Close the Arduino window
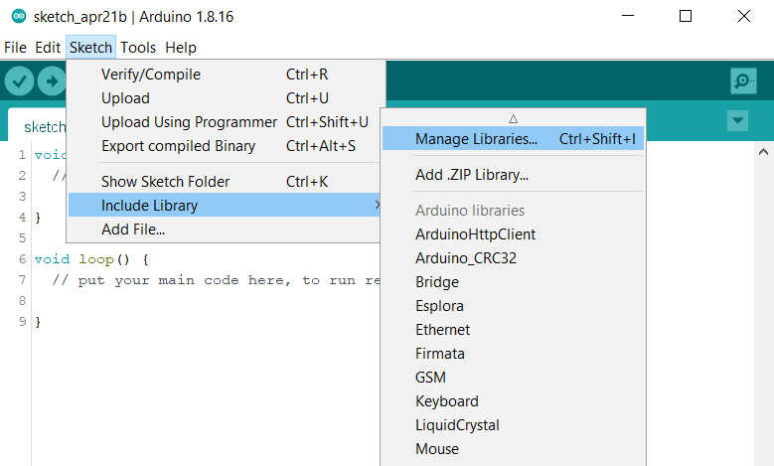 [744, 16]
